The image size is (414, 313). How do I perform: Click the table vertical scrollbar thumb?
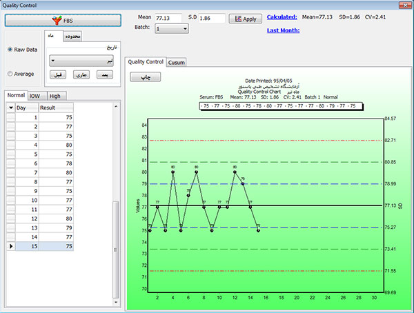point(116,250)
